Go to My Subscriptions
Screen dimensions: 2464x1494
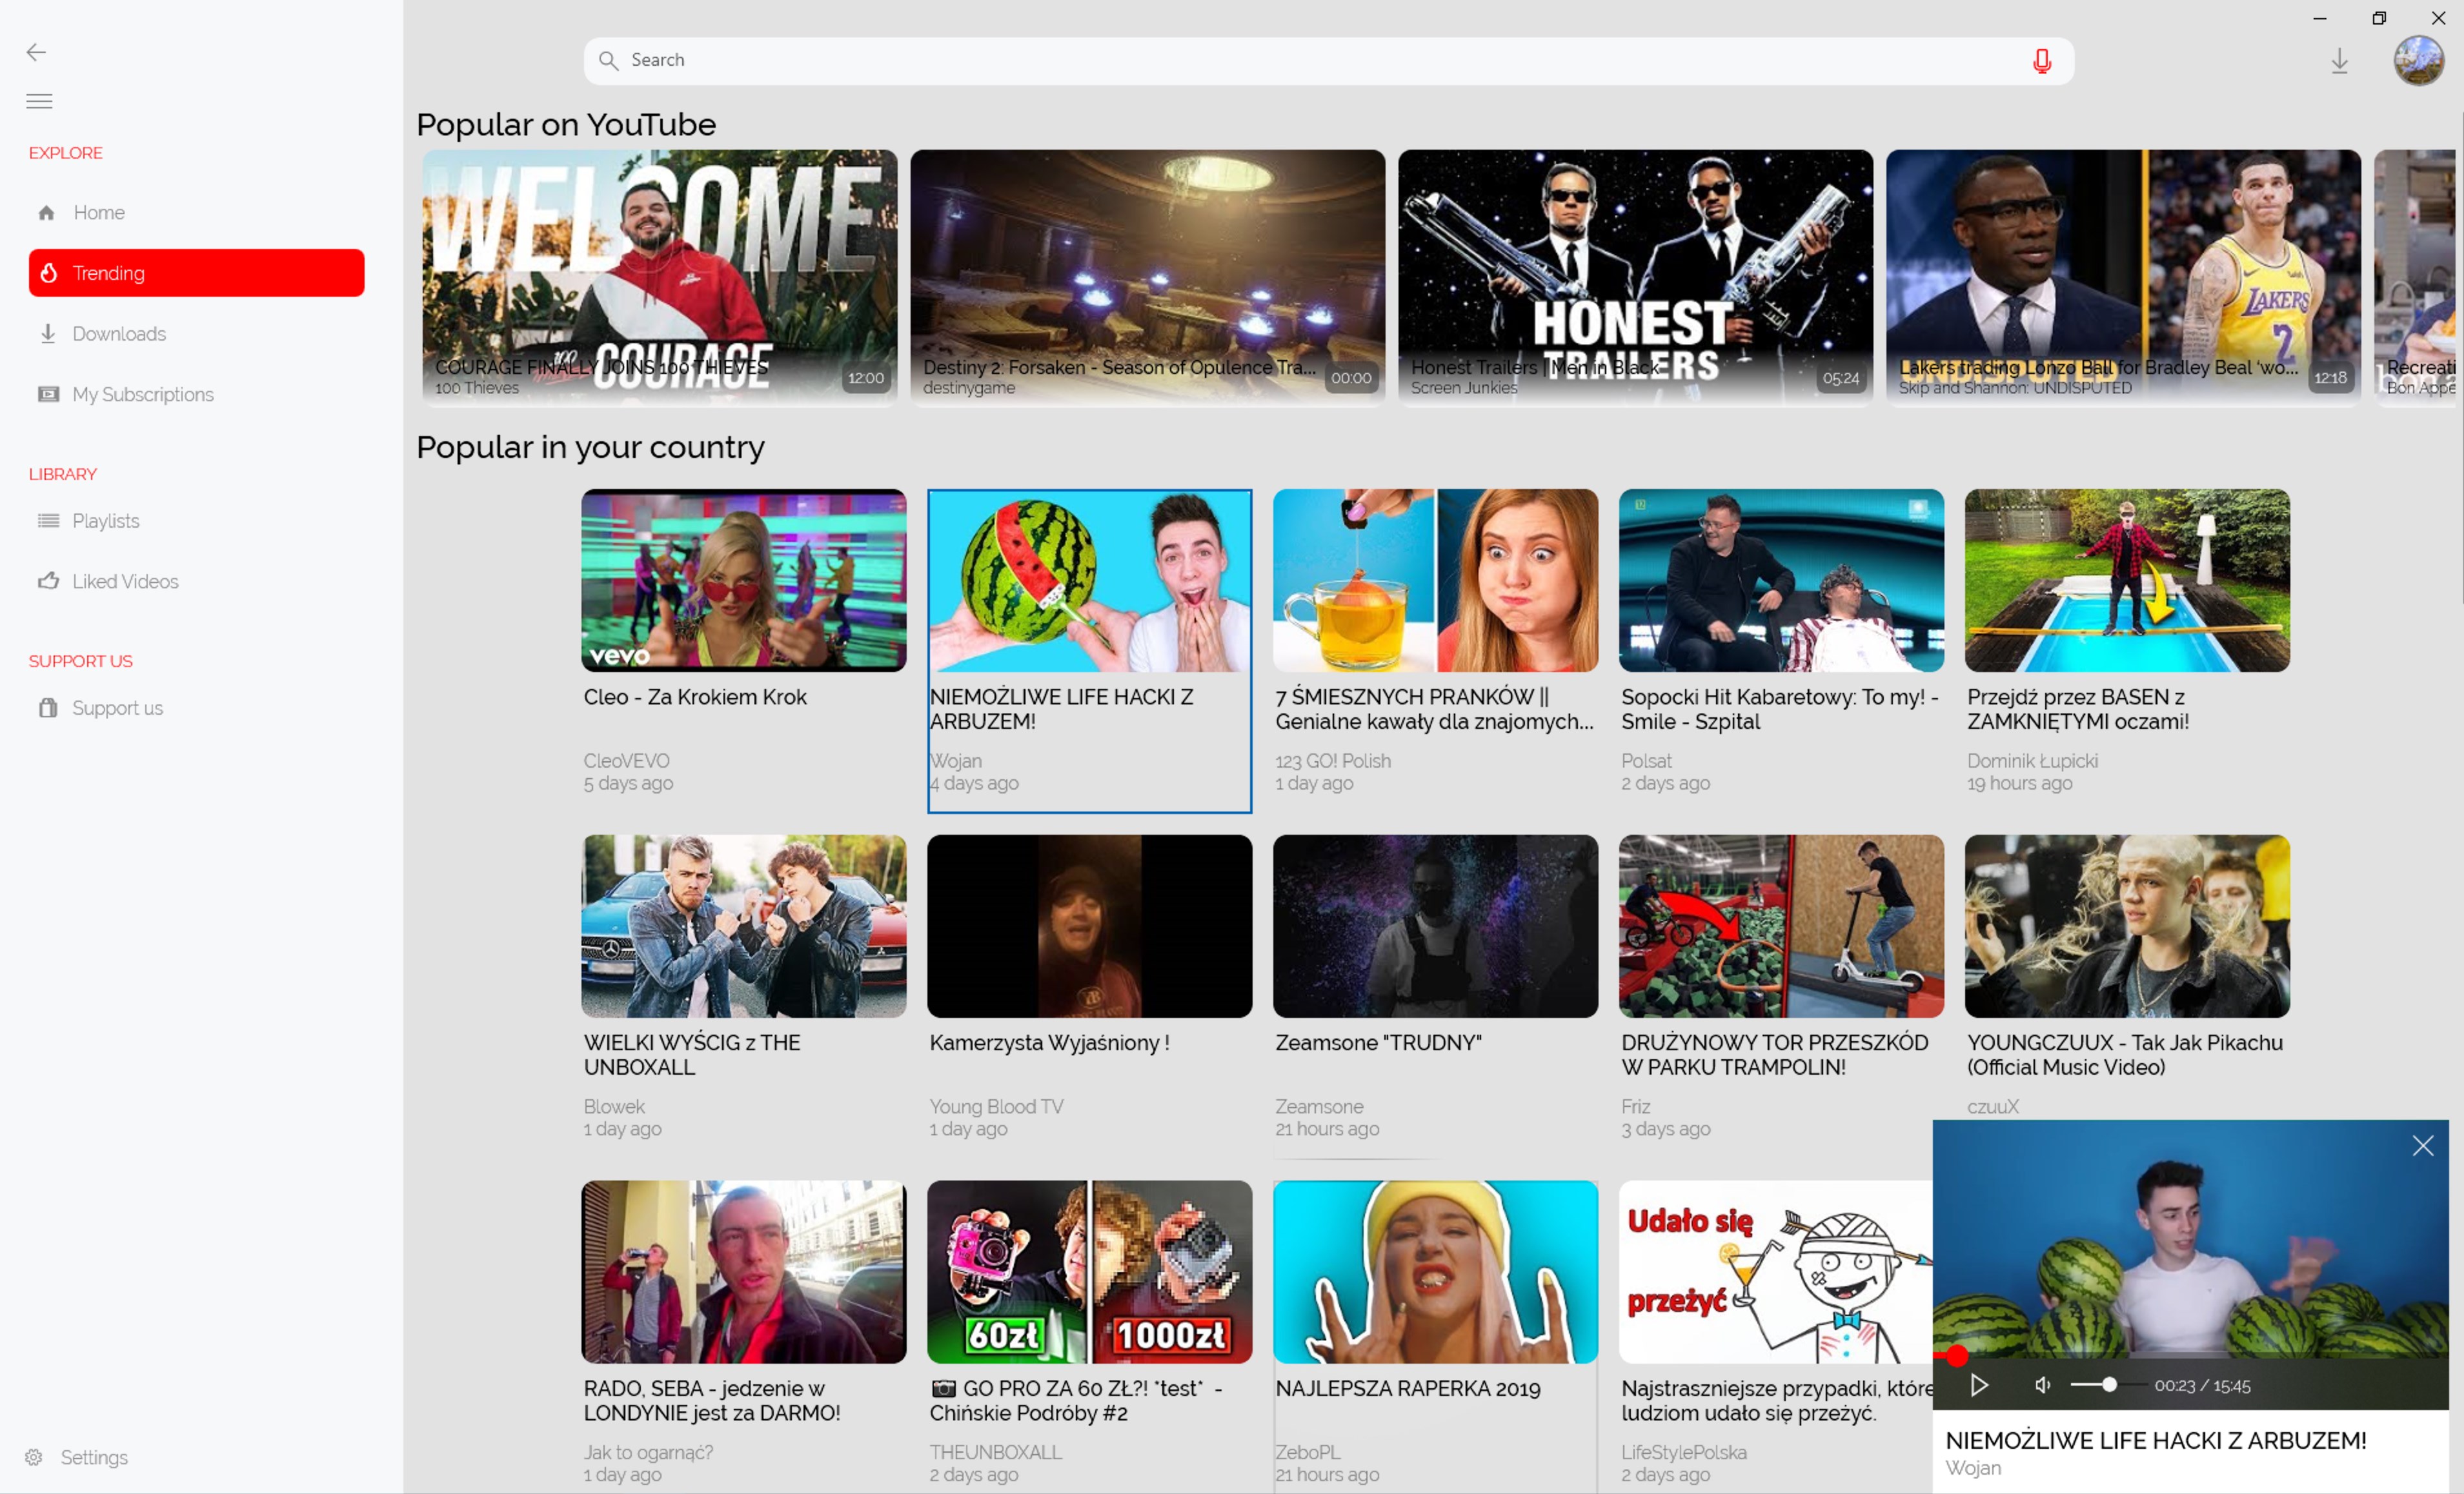(x=142, y=395)
